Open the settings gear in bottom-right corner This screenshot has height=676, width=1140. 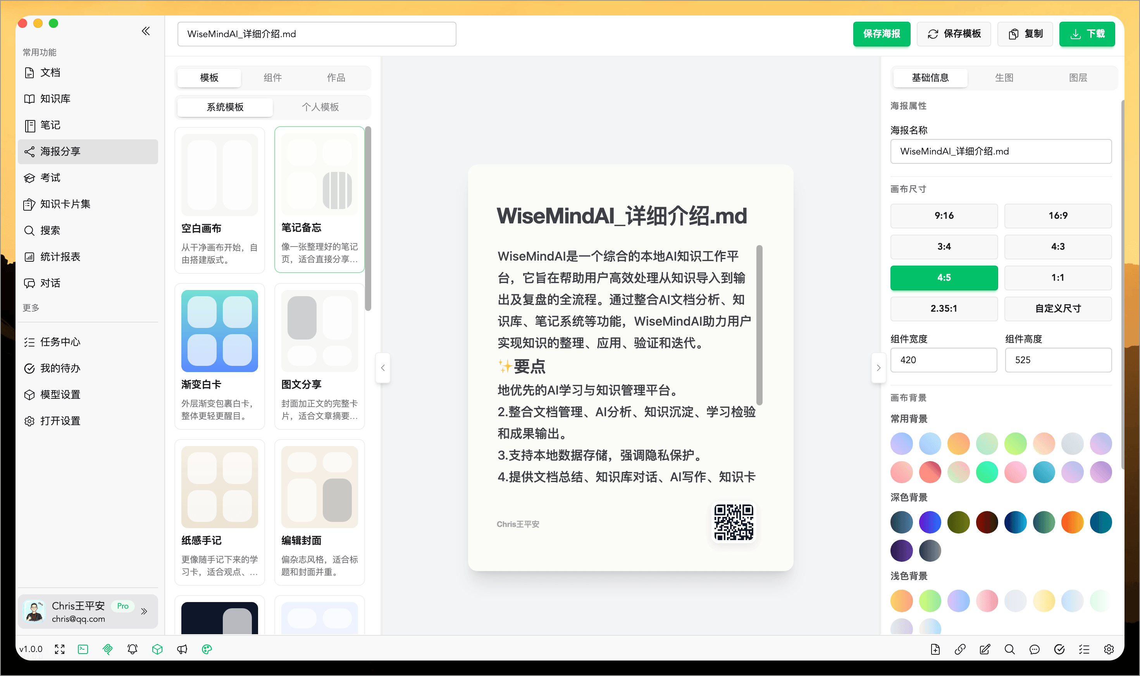(1109, 649)
